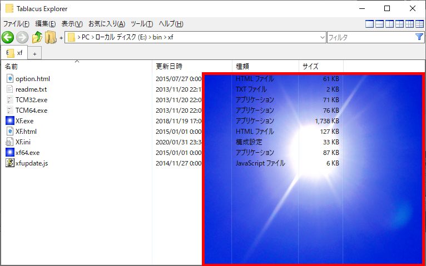
Task: Select the six panes grid layout icon
Action: click(409, 24)
